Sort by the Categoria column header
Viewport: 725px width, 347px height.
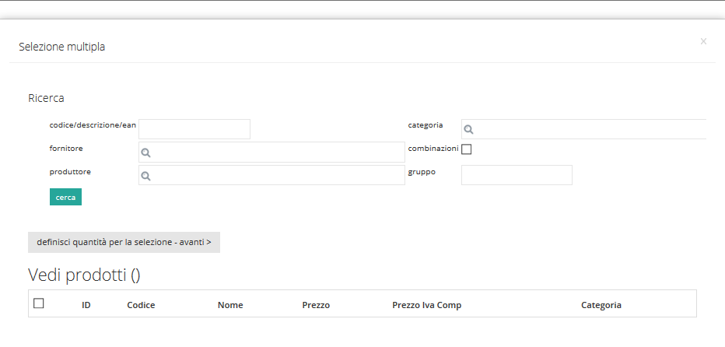(x=601, y=305)
